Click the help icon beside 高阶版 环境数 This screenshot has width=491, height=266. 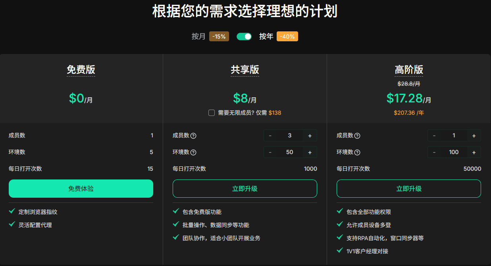tap(358, 152)
